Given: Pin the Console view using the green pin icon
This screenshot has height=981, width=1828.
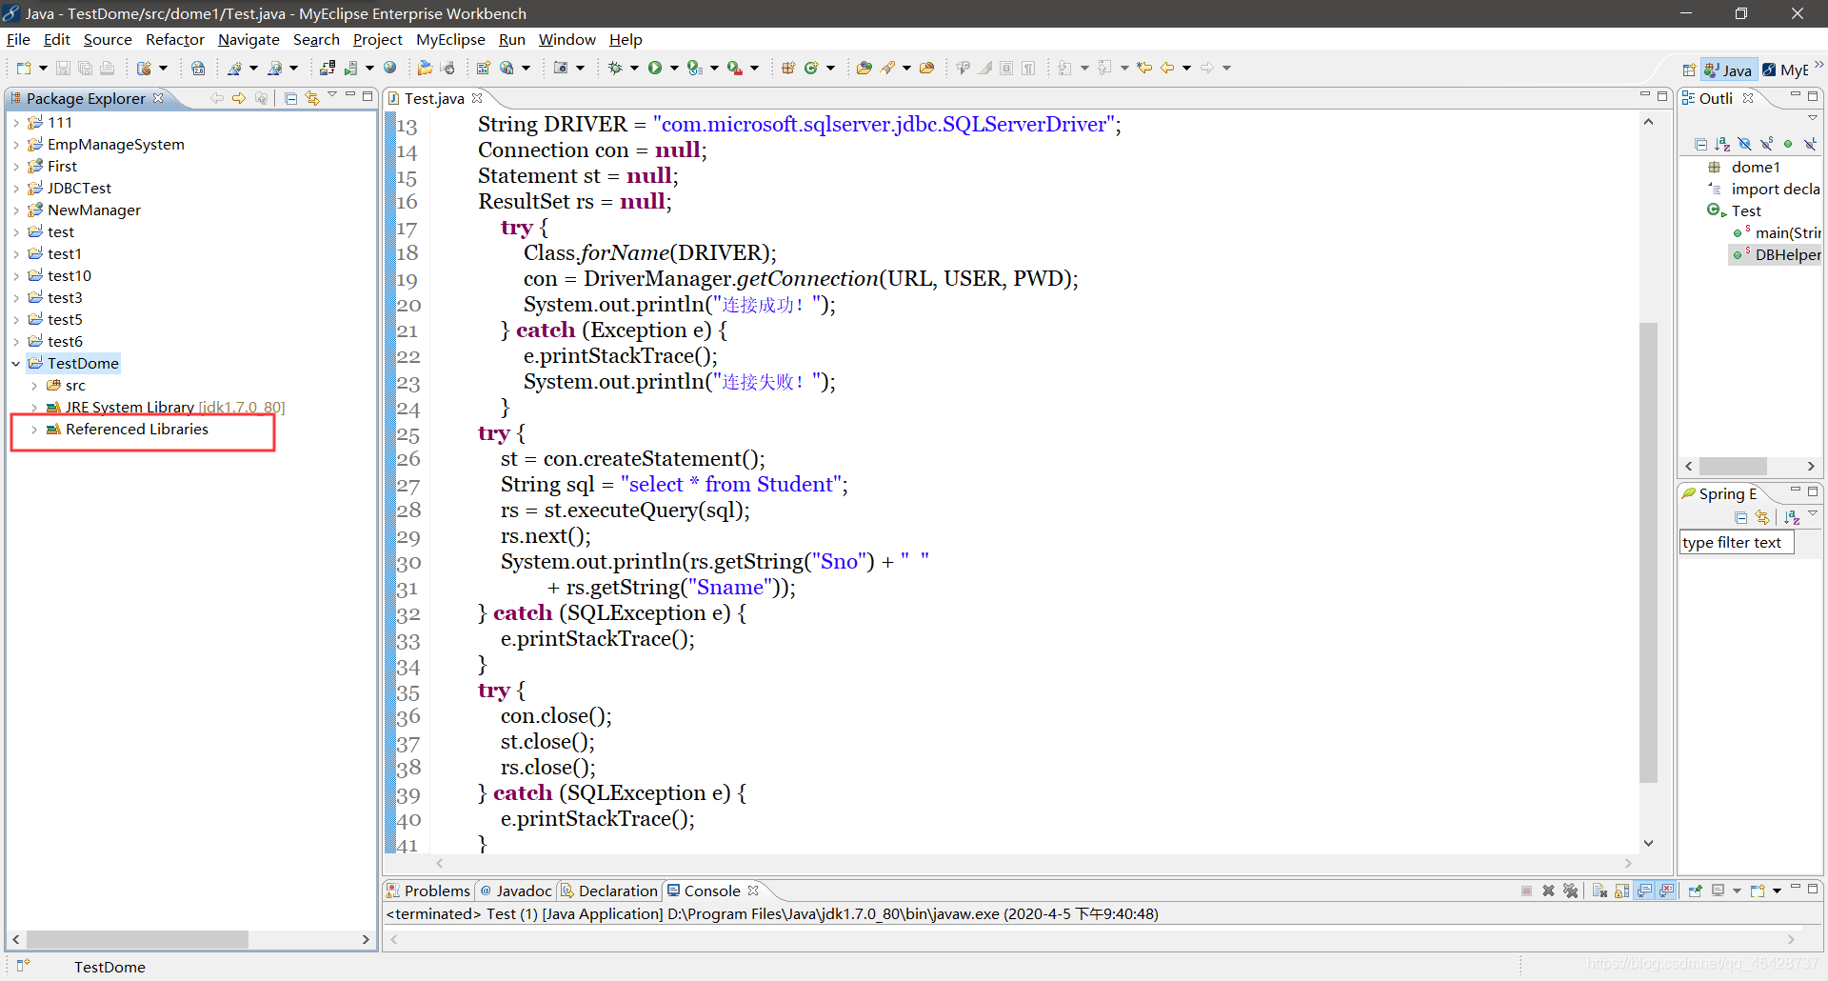Looking at the screenshot, I should pyautogui.click(x=1696, y=890).
